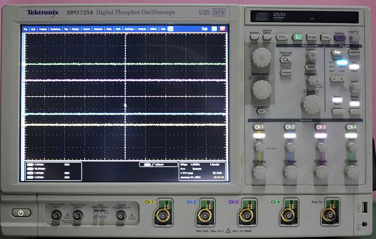Click the upper multipurpose knob

coord(261,58)
